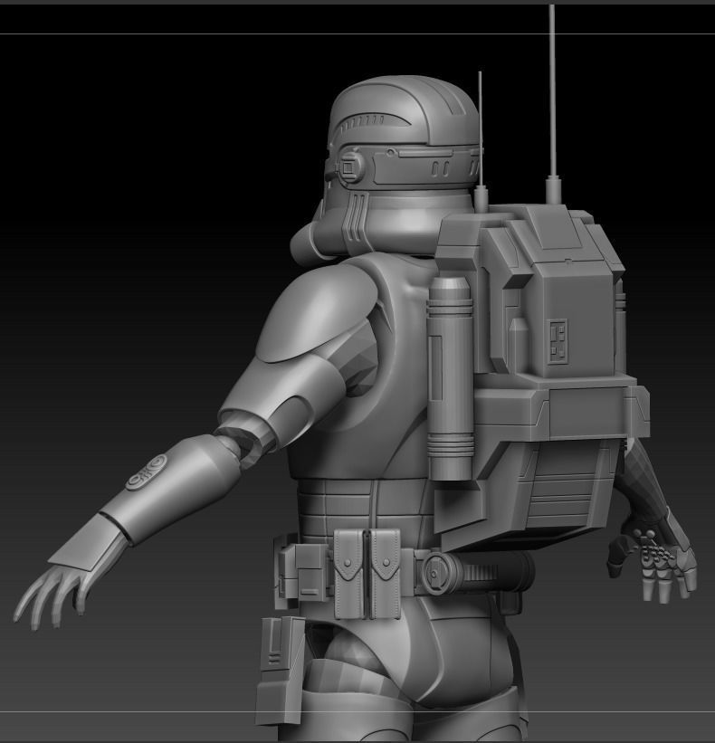Click the round ear piece on the helmet
Image resolution: width=715 pixels, height=743 pixels.
(349, 167)
